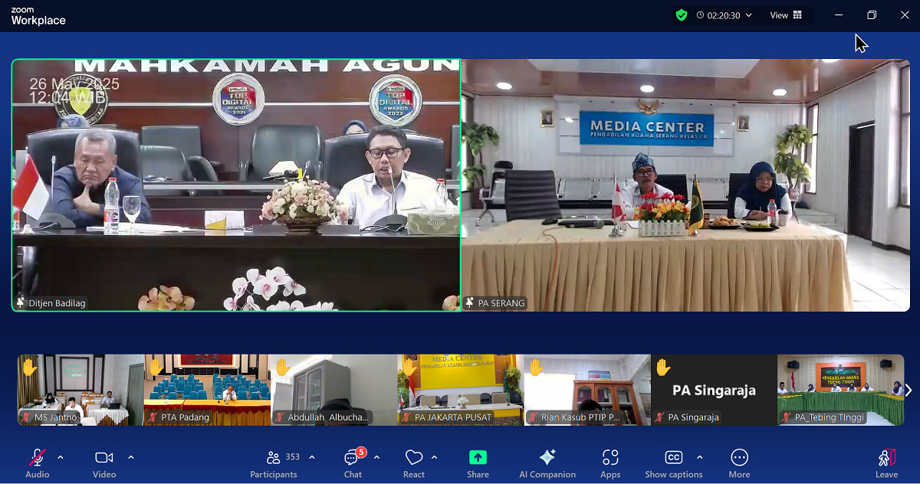Expand the meeting timer dropdown
Image resolution: width=920 pixels, height=484 pixels.
748,15
